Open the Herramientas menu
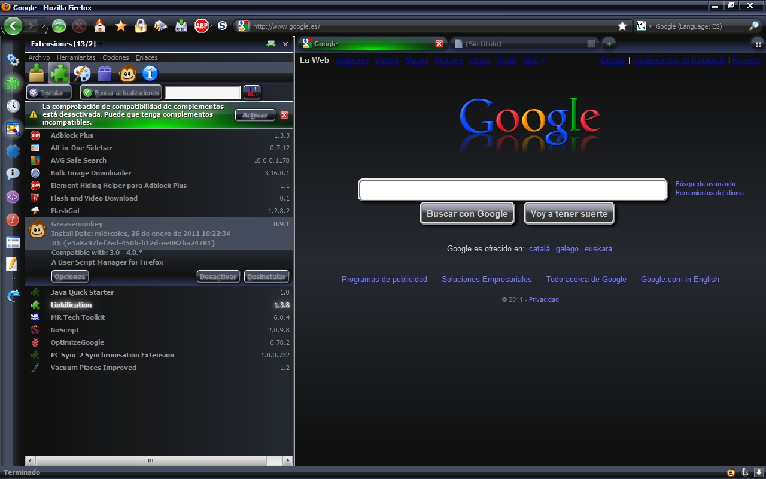The height and width of the screenshot is (479, 766). (76, 57)
